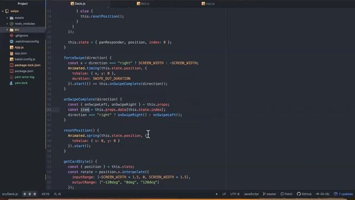Click the App.js JavaScript file icon in tree
355x200 pixels.
[12, 47]
